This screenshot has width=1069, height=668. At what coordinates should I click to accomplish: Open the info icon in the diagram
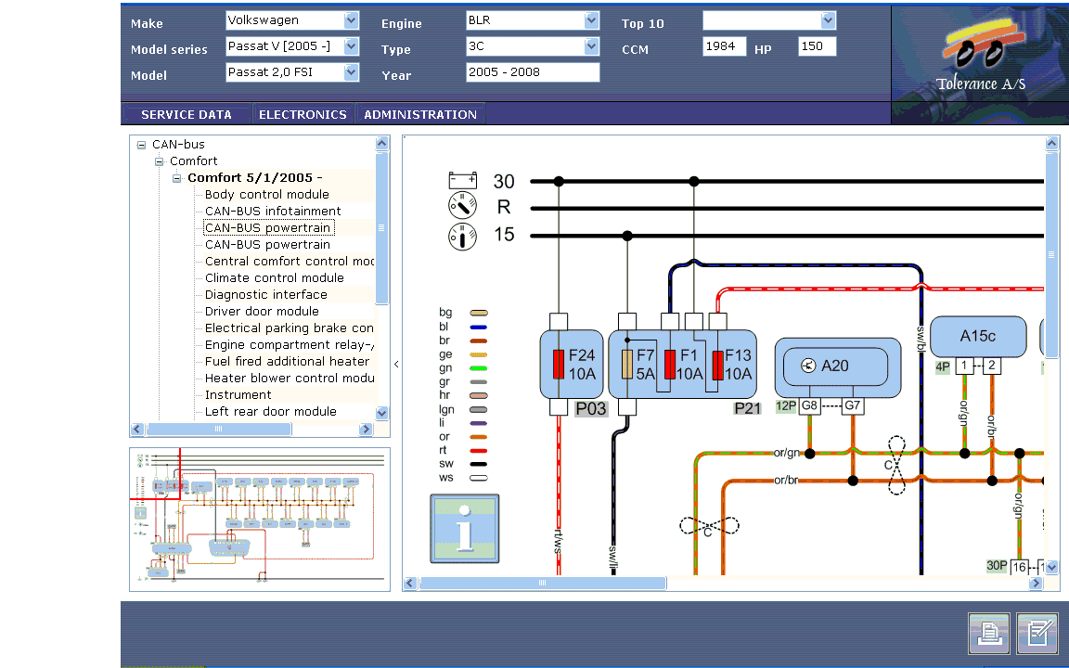(x=464, y=529)
